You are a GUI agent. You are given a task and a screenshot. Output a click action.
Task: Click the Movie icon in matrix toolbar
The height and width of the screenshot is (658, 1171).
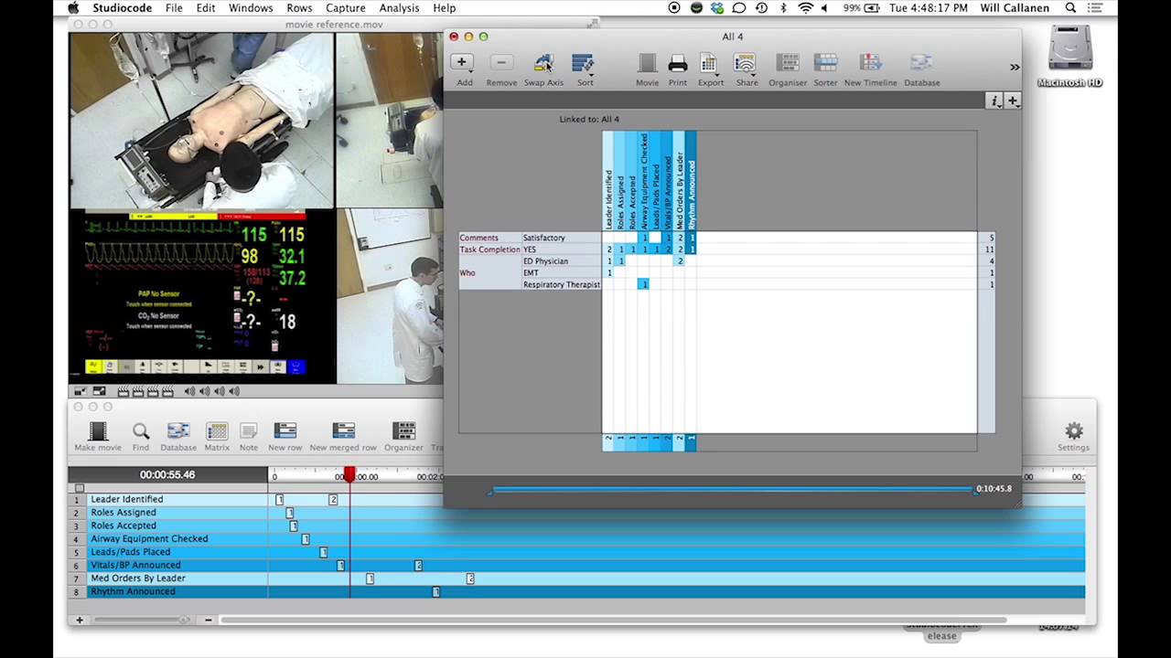click(647, 69)
